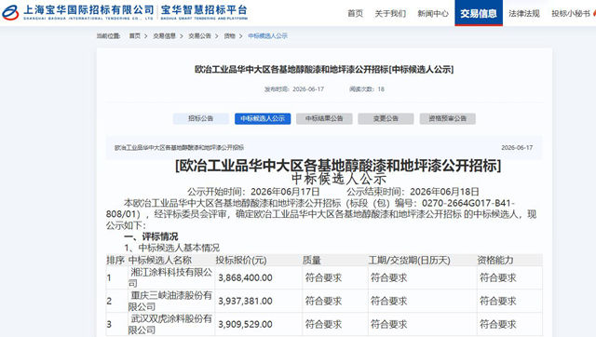Screen dimensions: 596x337
Task: Go to 新闻中心 in top navigation
Action: (x=433, y=14)
